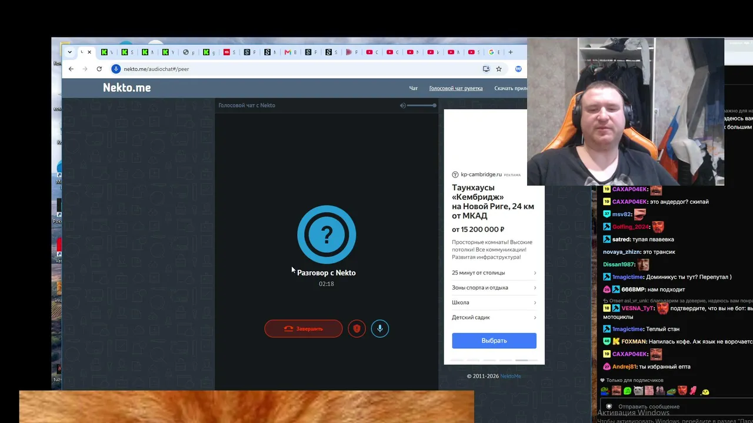Click username Dissan1987 in stream chat
Viewport: 753px width, 423px height.
tap(619, 265)
